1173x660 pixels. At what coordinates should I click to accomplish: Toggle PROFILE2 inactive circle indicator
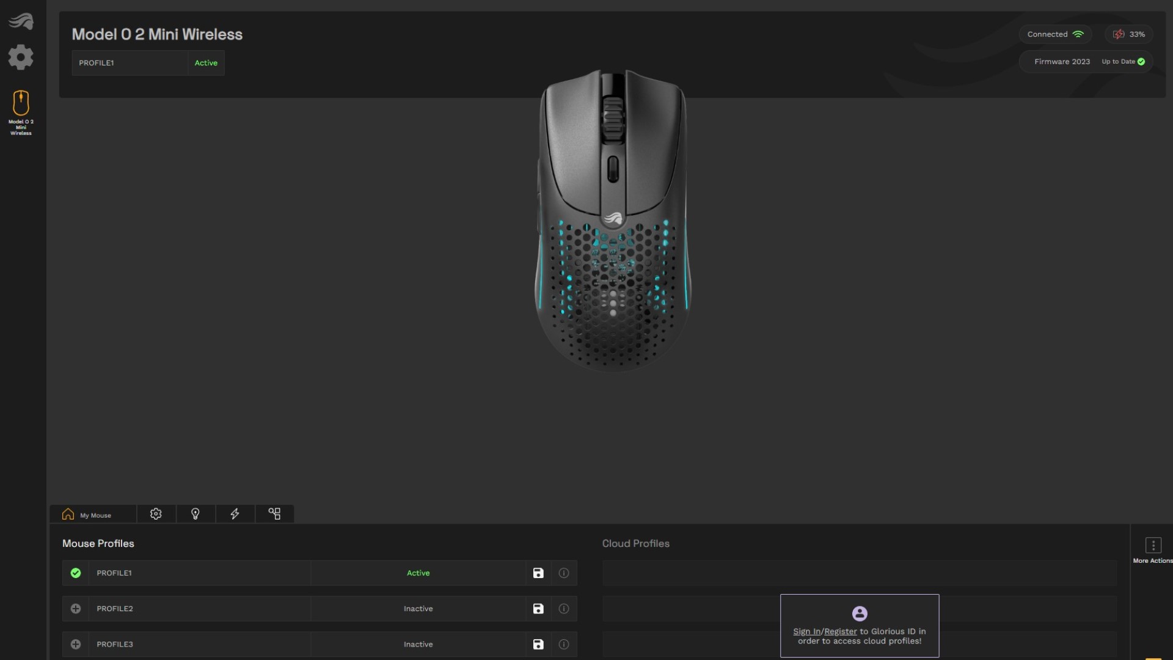pos(75,609)
